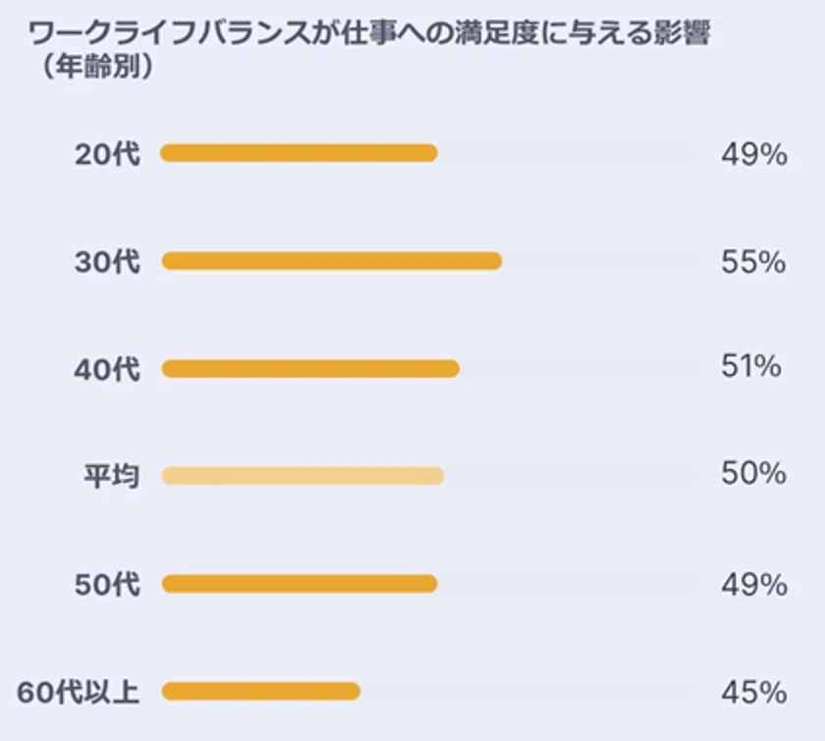Image resolution: width=825 pixels, height=741 pixels.
Task: Click the 50% value for 平均
Action: (x=753, y=474)
